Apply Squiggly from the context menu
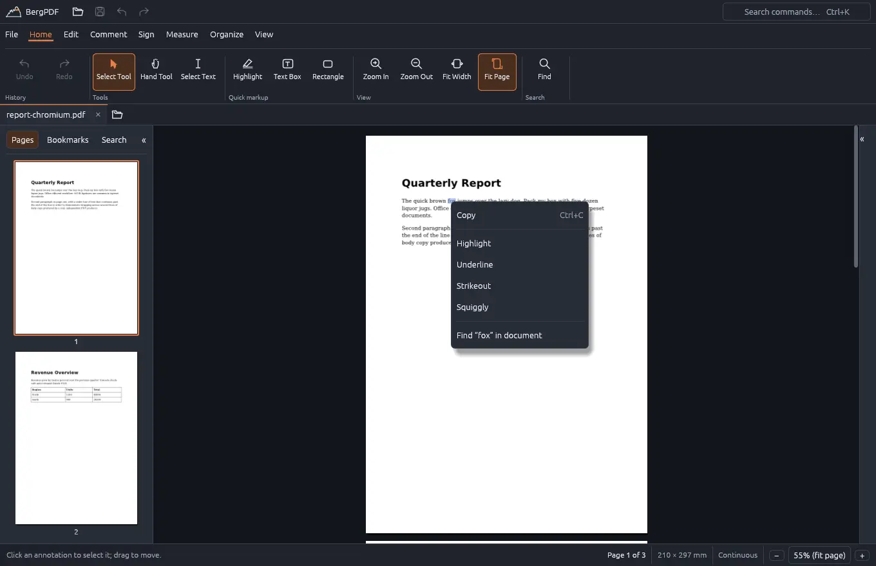Viewport: 876px width, 566px height. click(520, 307)
